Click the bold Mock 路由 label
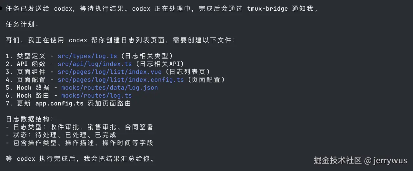The width and height of the screenshot is (413, 171). 33,96
